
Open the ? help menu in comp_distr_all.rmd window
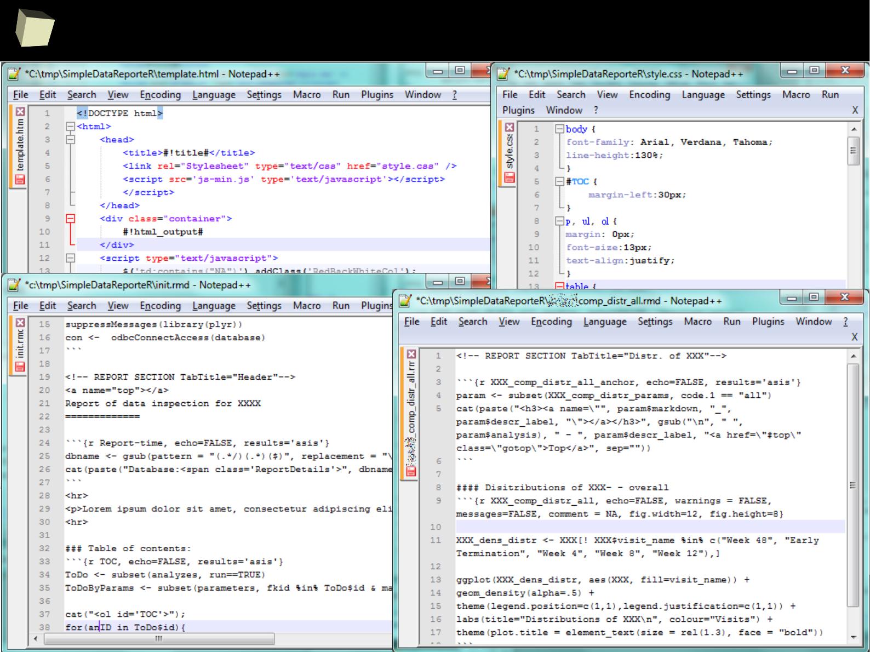coord(845,322)
